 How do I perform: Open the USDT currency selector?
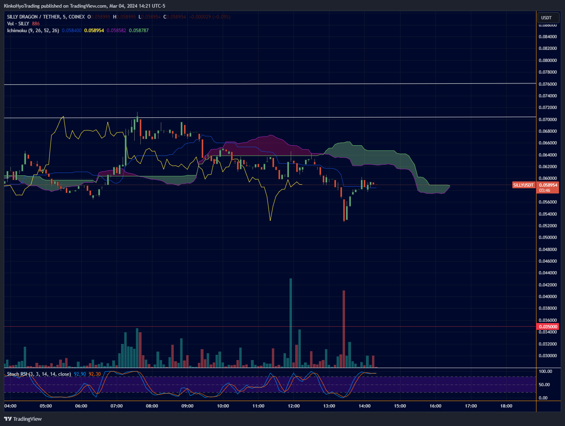[x=548, y=18]
